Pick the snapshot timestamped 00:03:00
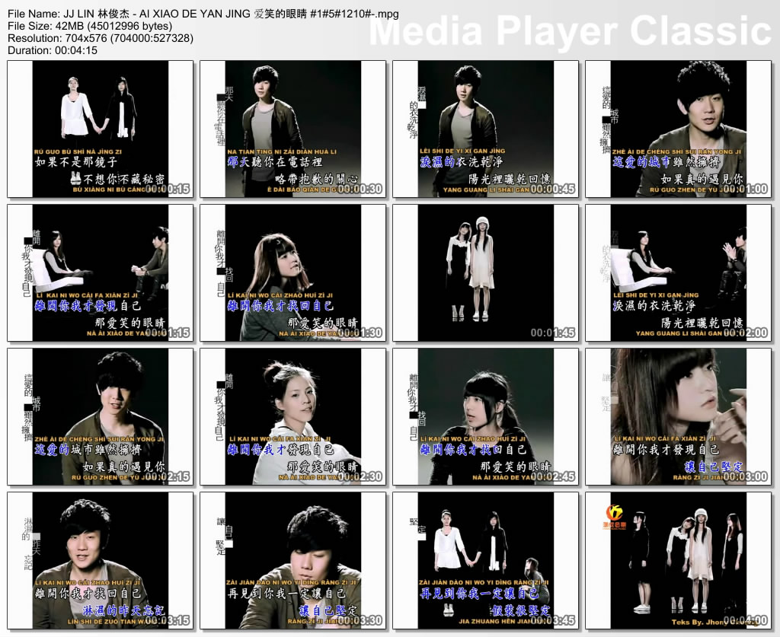 (679, 416)
